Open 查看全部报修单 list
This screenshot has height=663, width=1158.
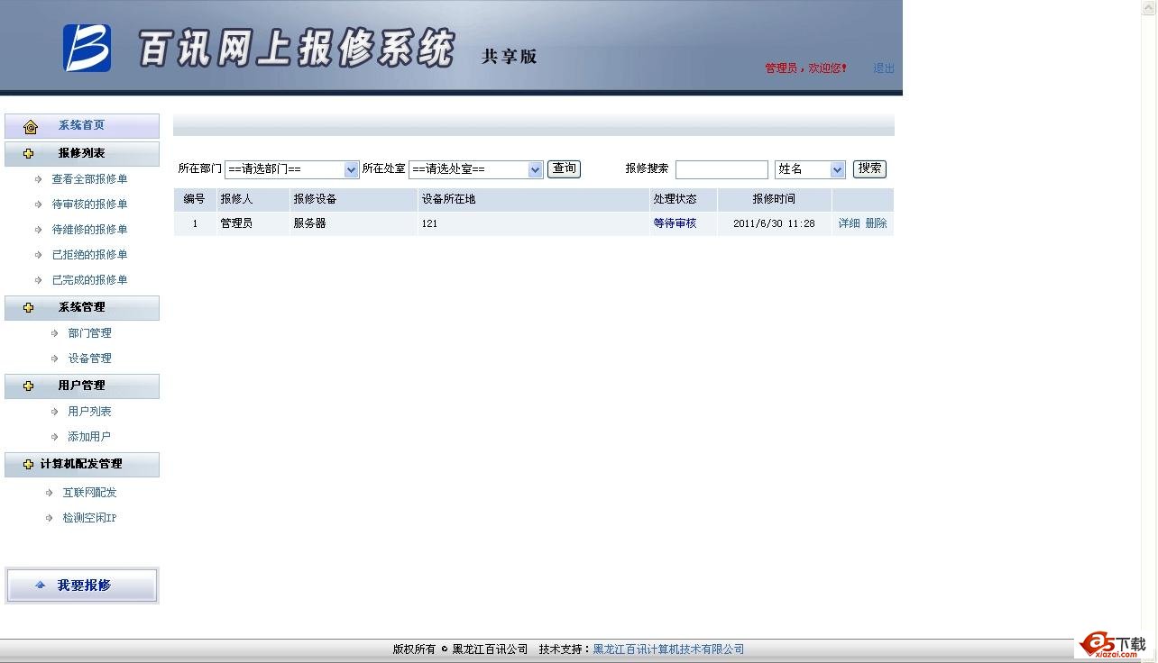(x=89, y=179)
